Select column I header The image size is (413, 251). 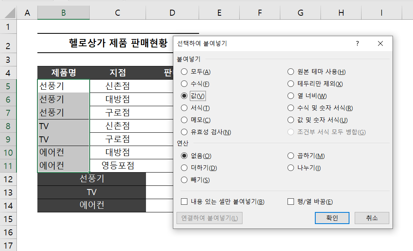pos(382,13)
